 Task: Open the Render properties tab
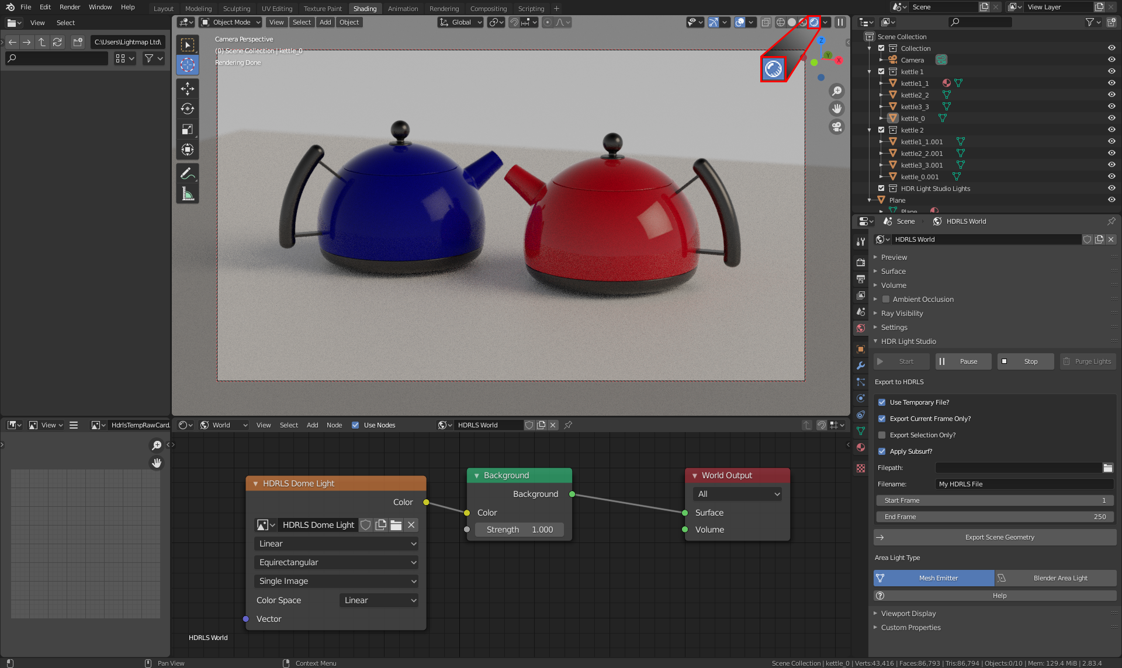(860, 263)
